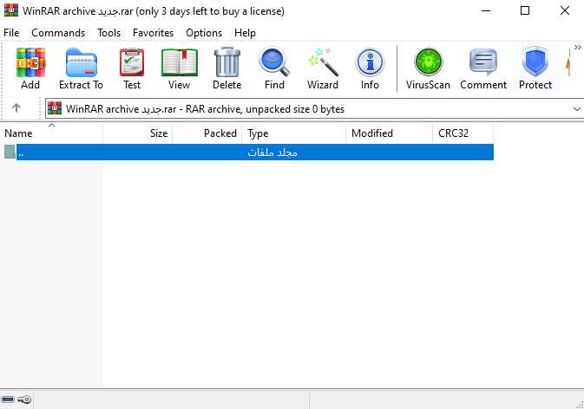Click the WinRAR title bar app icon
The height and width of the screenshot is (409, 584).
(11, 10)
